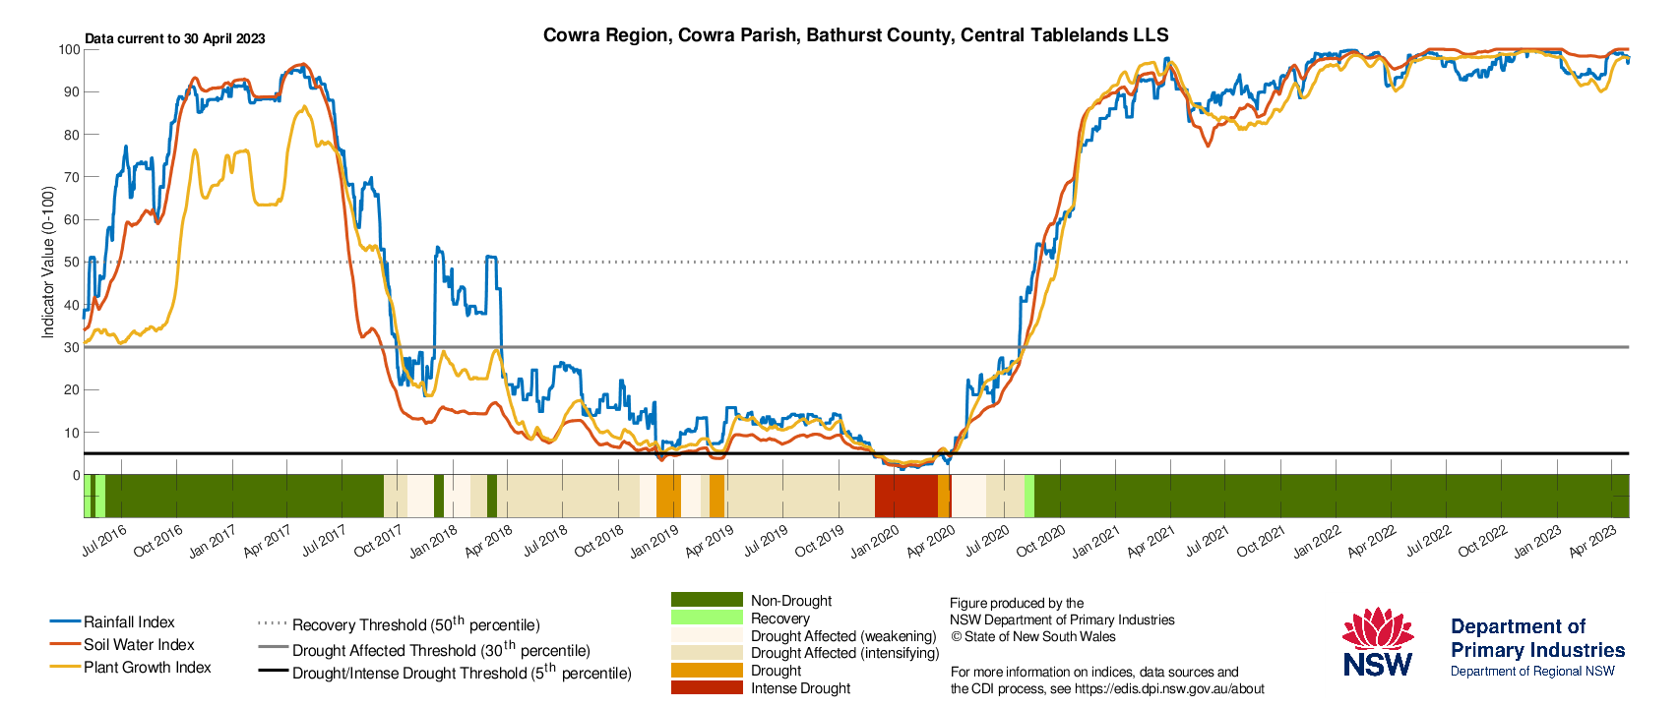Click the '© State of New South Wales' text
This screenshot has height=708, width=1680.
pyautogui.click(x=1032, y=636)
